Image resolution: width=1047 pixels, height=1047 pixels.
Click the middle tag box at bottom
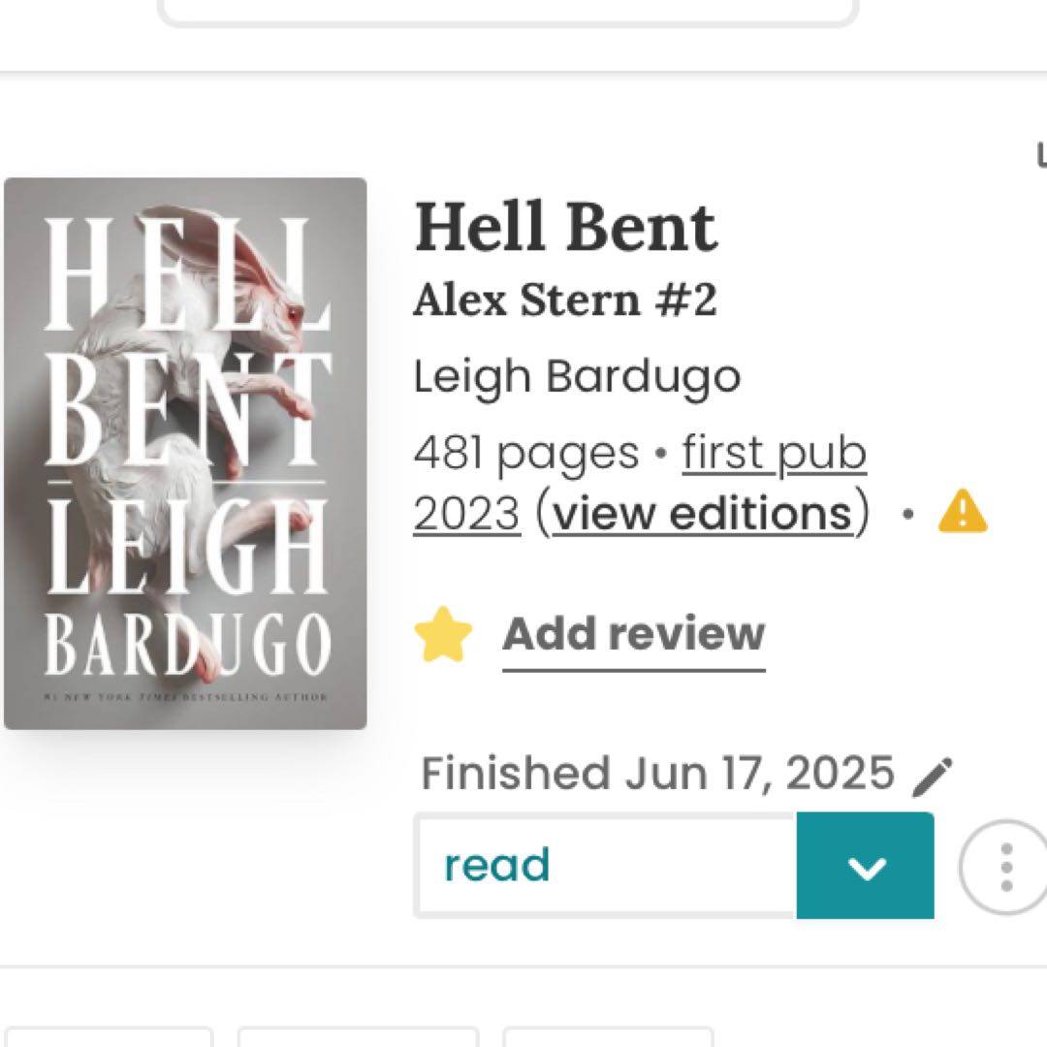[358, 1037]
